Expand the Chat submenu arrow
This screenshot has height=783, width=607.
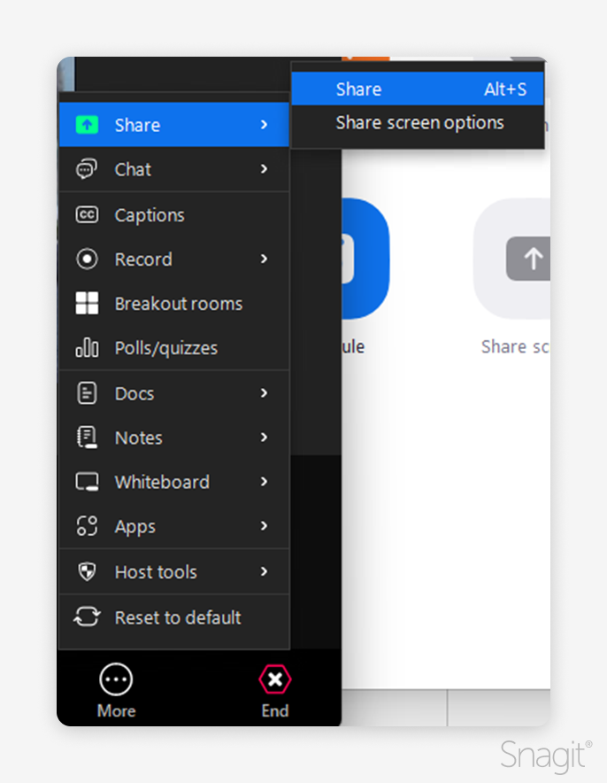264,169
